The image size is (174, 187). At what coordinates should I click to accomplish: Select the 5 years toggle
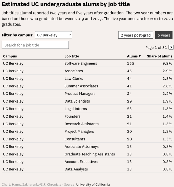click(x=164, y=35)
